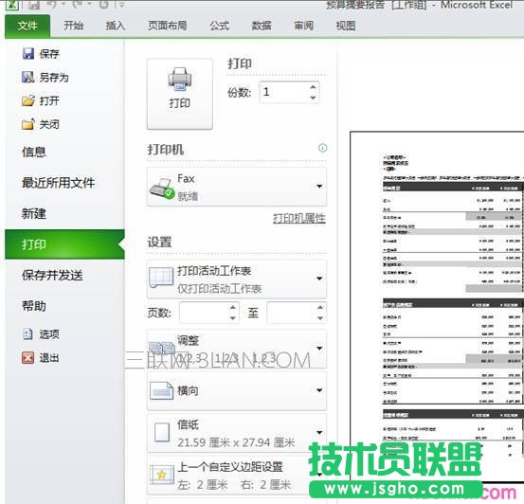The width and height of the screenshot is (524, 504).
Task: Click the Save As icon
Action: pos(28,77)
